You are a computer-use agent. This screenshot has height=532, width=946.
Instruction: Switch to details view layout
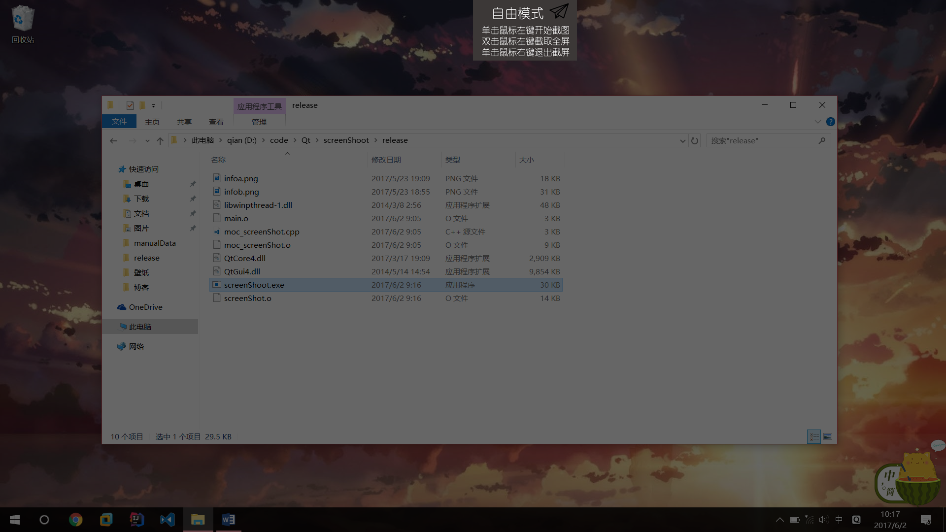(814, 437)
